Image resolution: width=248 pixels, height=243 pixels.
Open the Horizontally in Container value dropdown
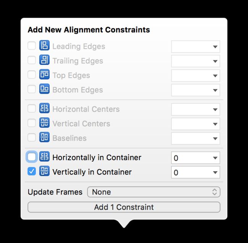tap(215, 158)
